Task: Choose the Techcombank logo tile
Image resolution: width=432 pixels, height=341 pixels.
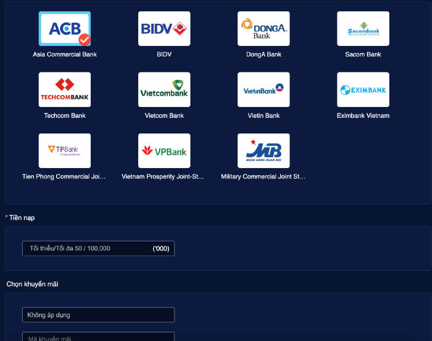Action: [x=65, y=90]
